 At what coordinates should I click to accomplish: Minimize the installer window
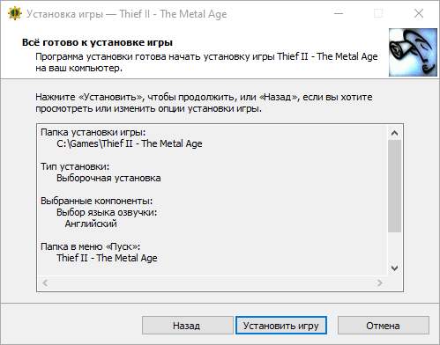point(339,13)
